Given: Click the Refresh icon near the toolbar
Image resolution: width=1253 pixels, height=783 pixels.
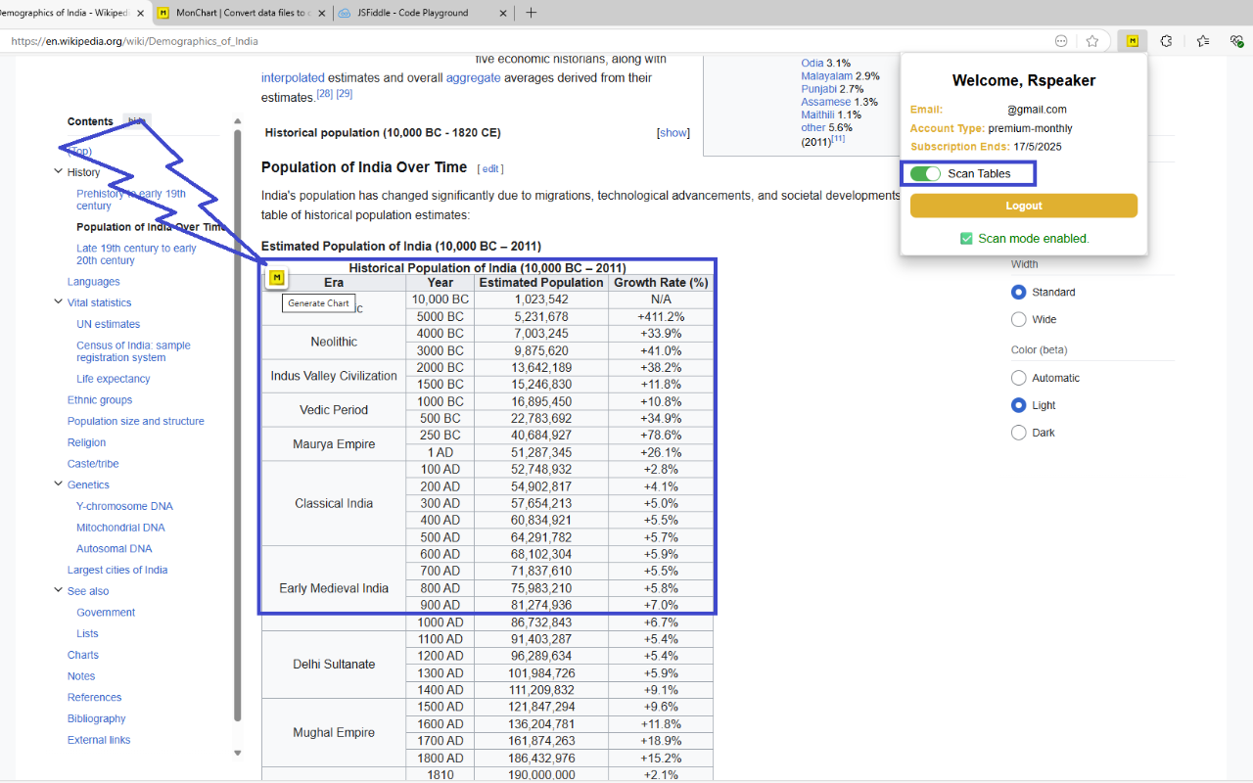Looking at the screenshot, I should pyautogui.click(x=1165, y=41).
